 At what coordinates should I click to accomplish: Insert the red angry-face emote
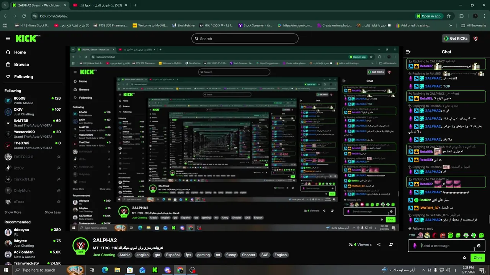coord(443,235)
